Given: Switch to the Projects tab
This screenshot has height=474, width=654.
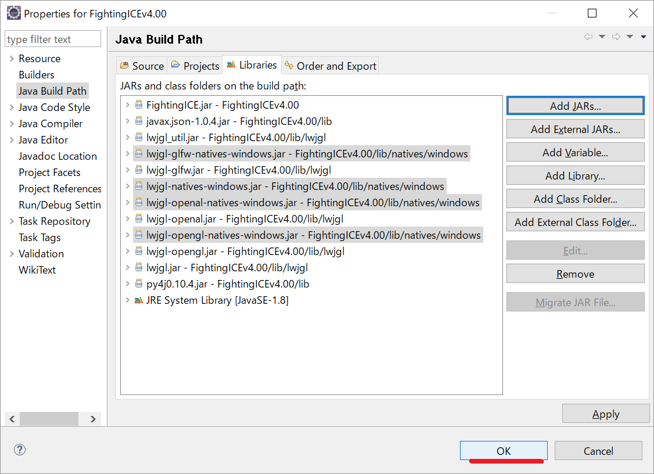Looking at the screenshot, I should click(x=195, y=66).
